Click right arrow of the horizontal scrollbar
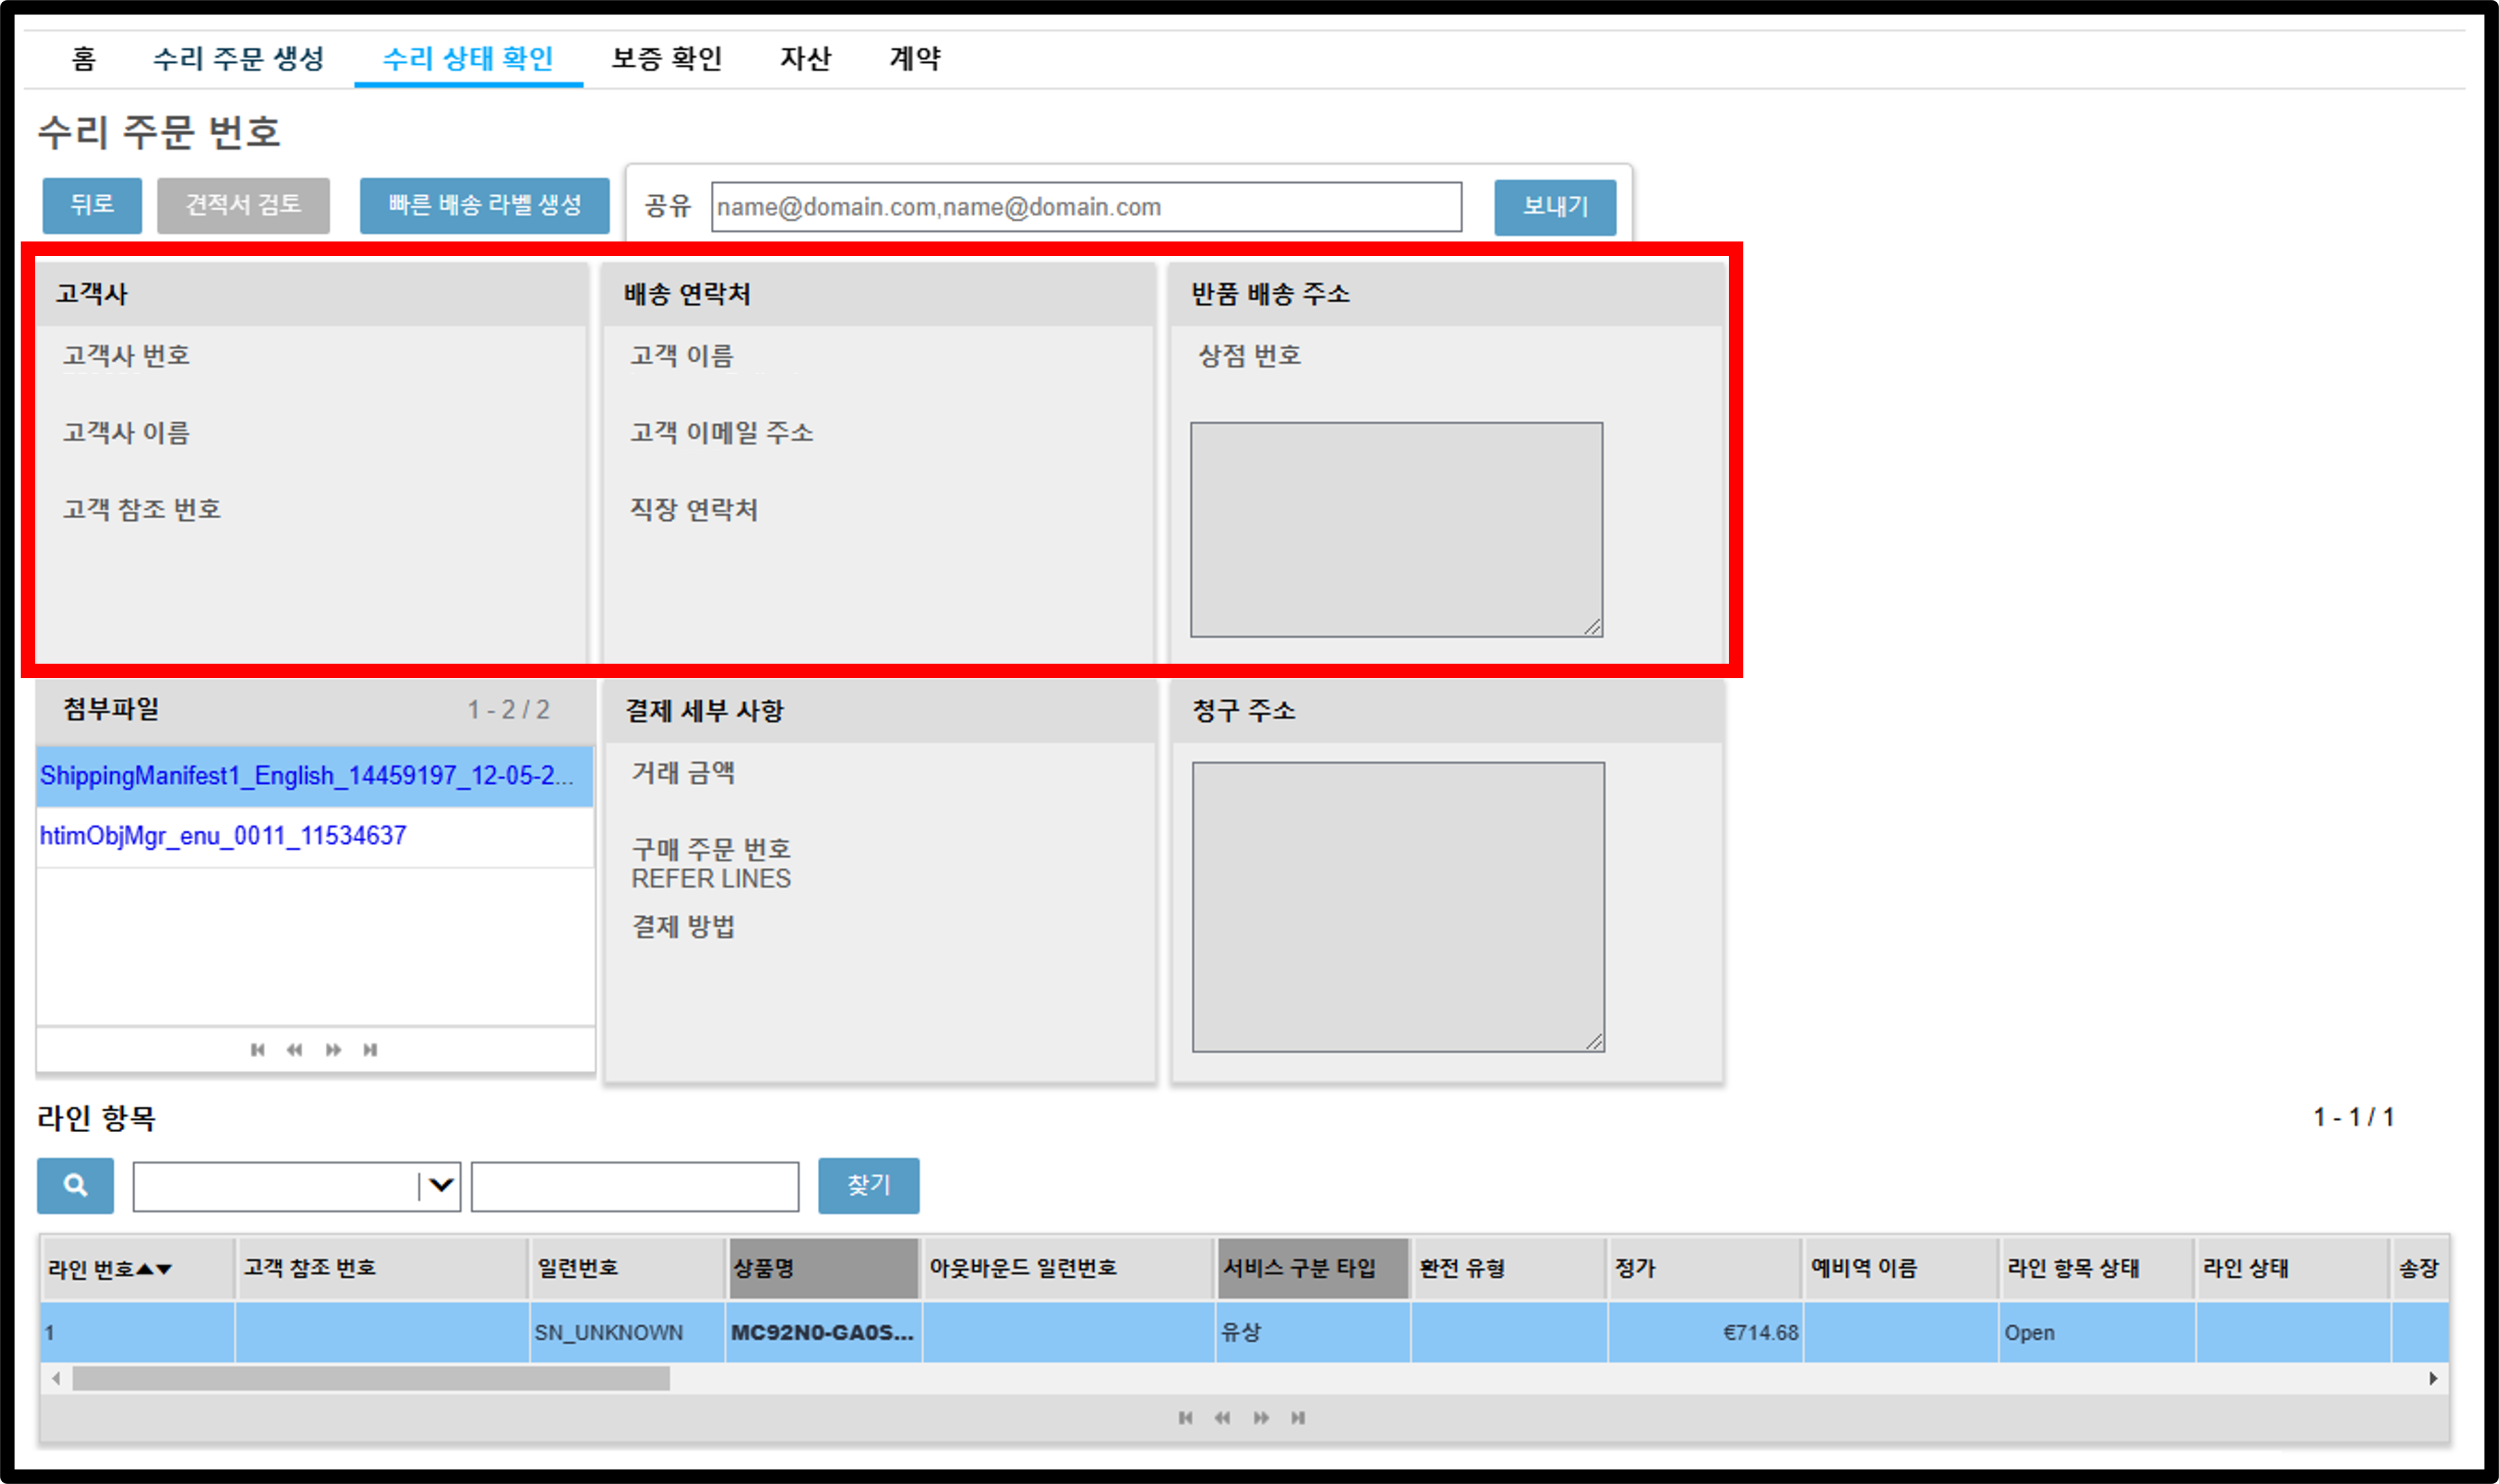Image resolution: width=2499 pixels, height=1484 pixels. 2433,1378
